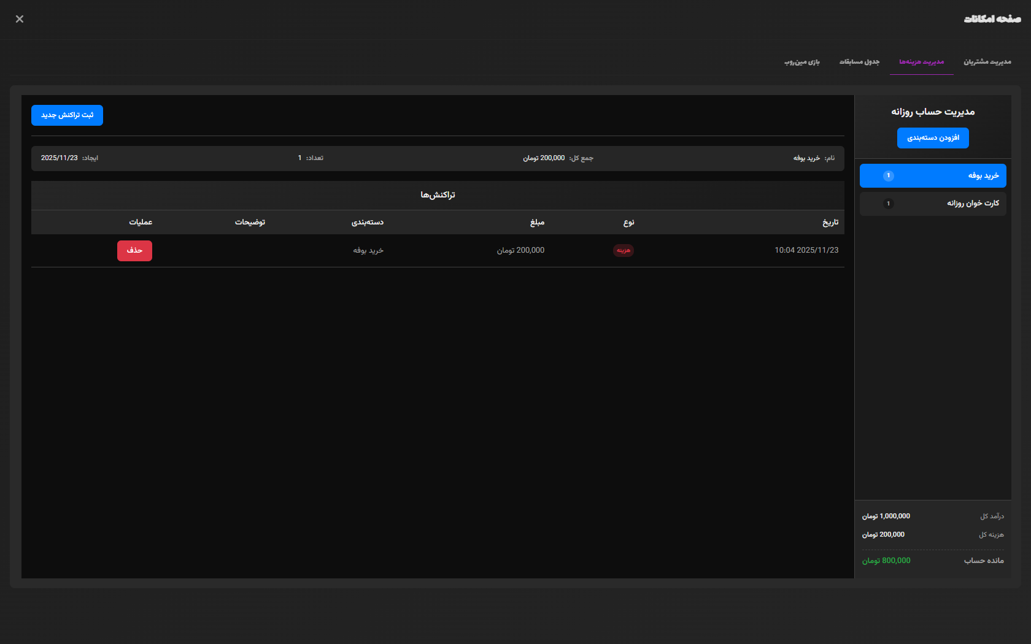Click the تاریخ column header
This screenshot has height=644, width=1031.
tap(830, 223)
